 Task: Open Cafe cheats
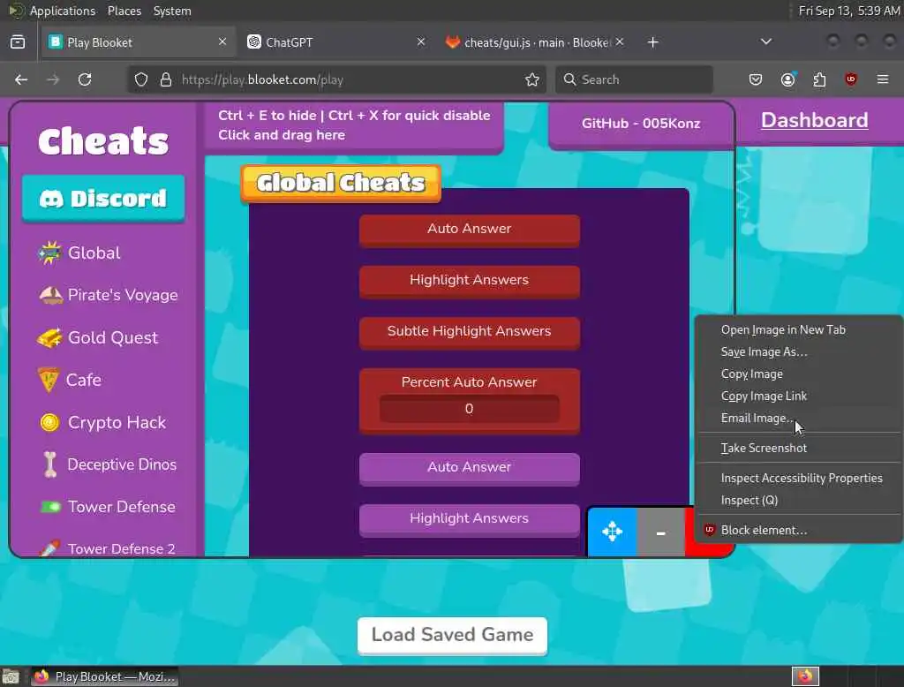69,380
